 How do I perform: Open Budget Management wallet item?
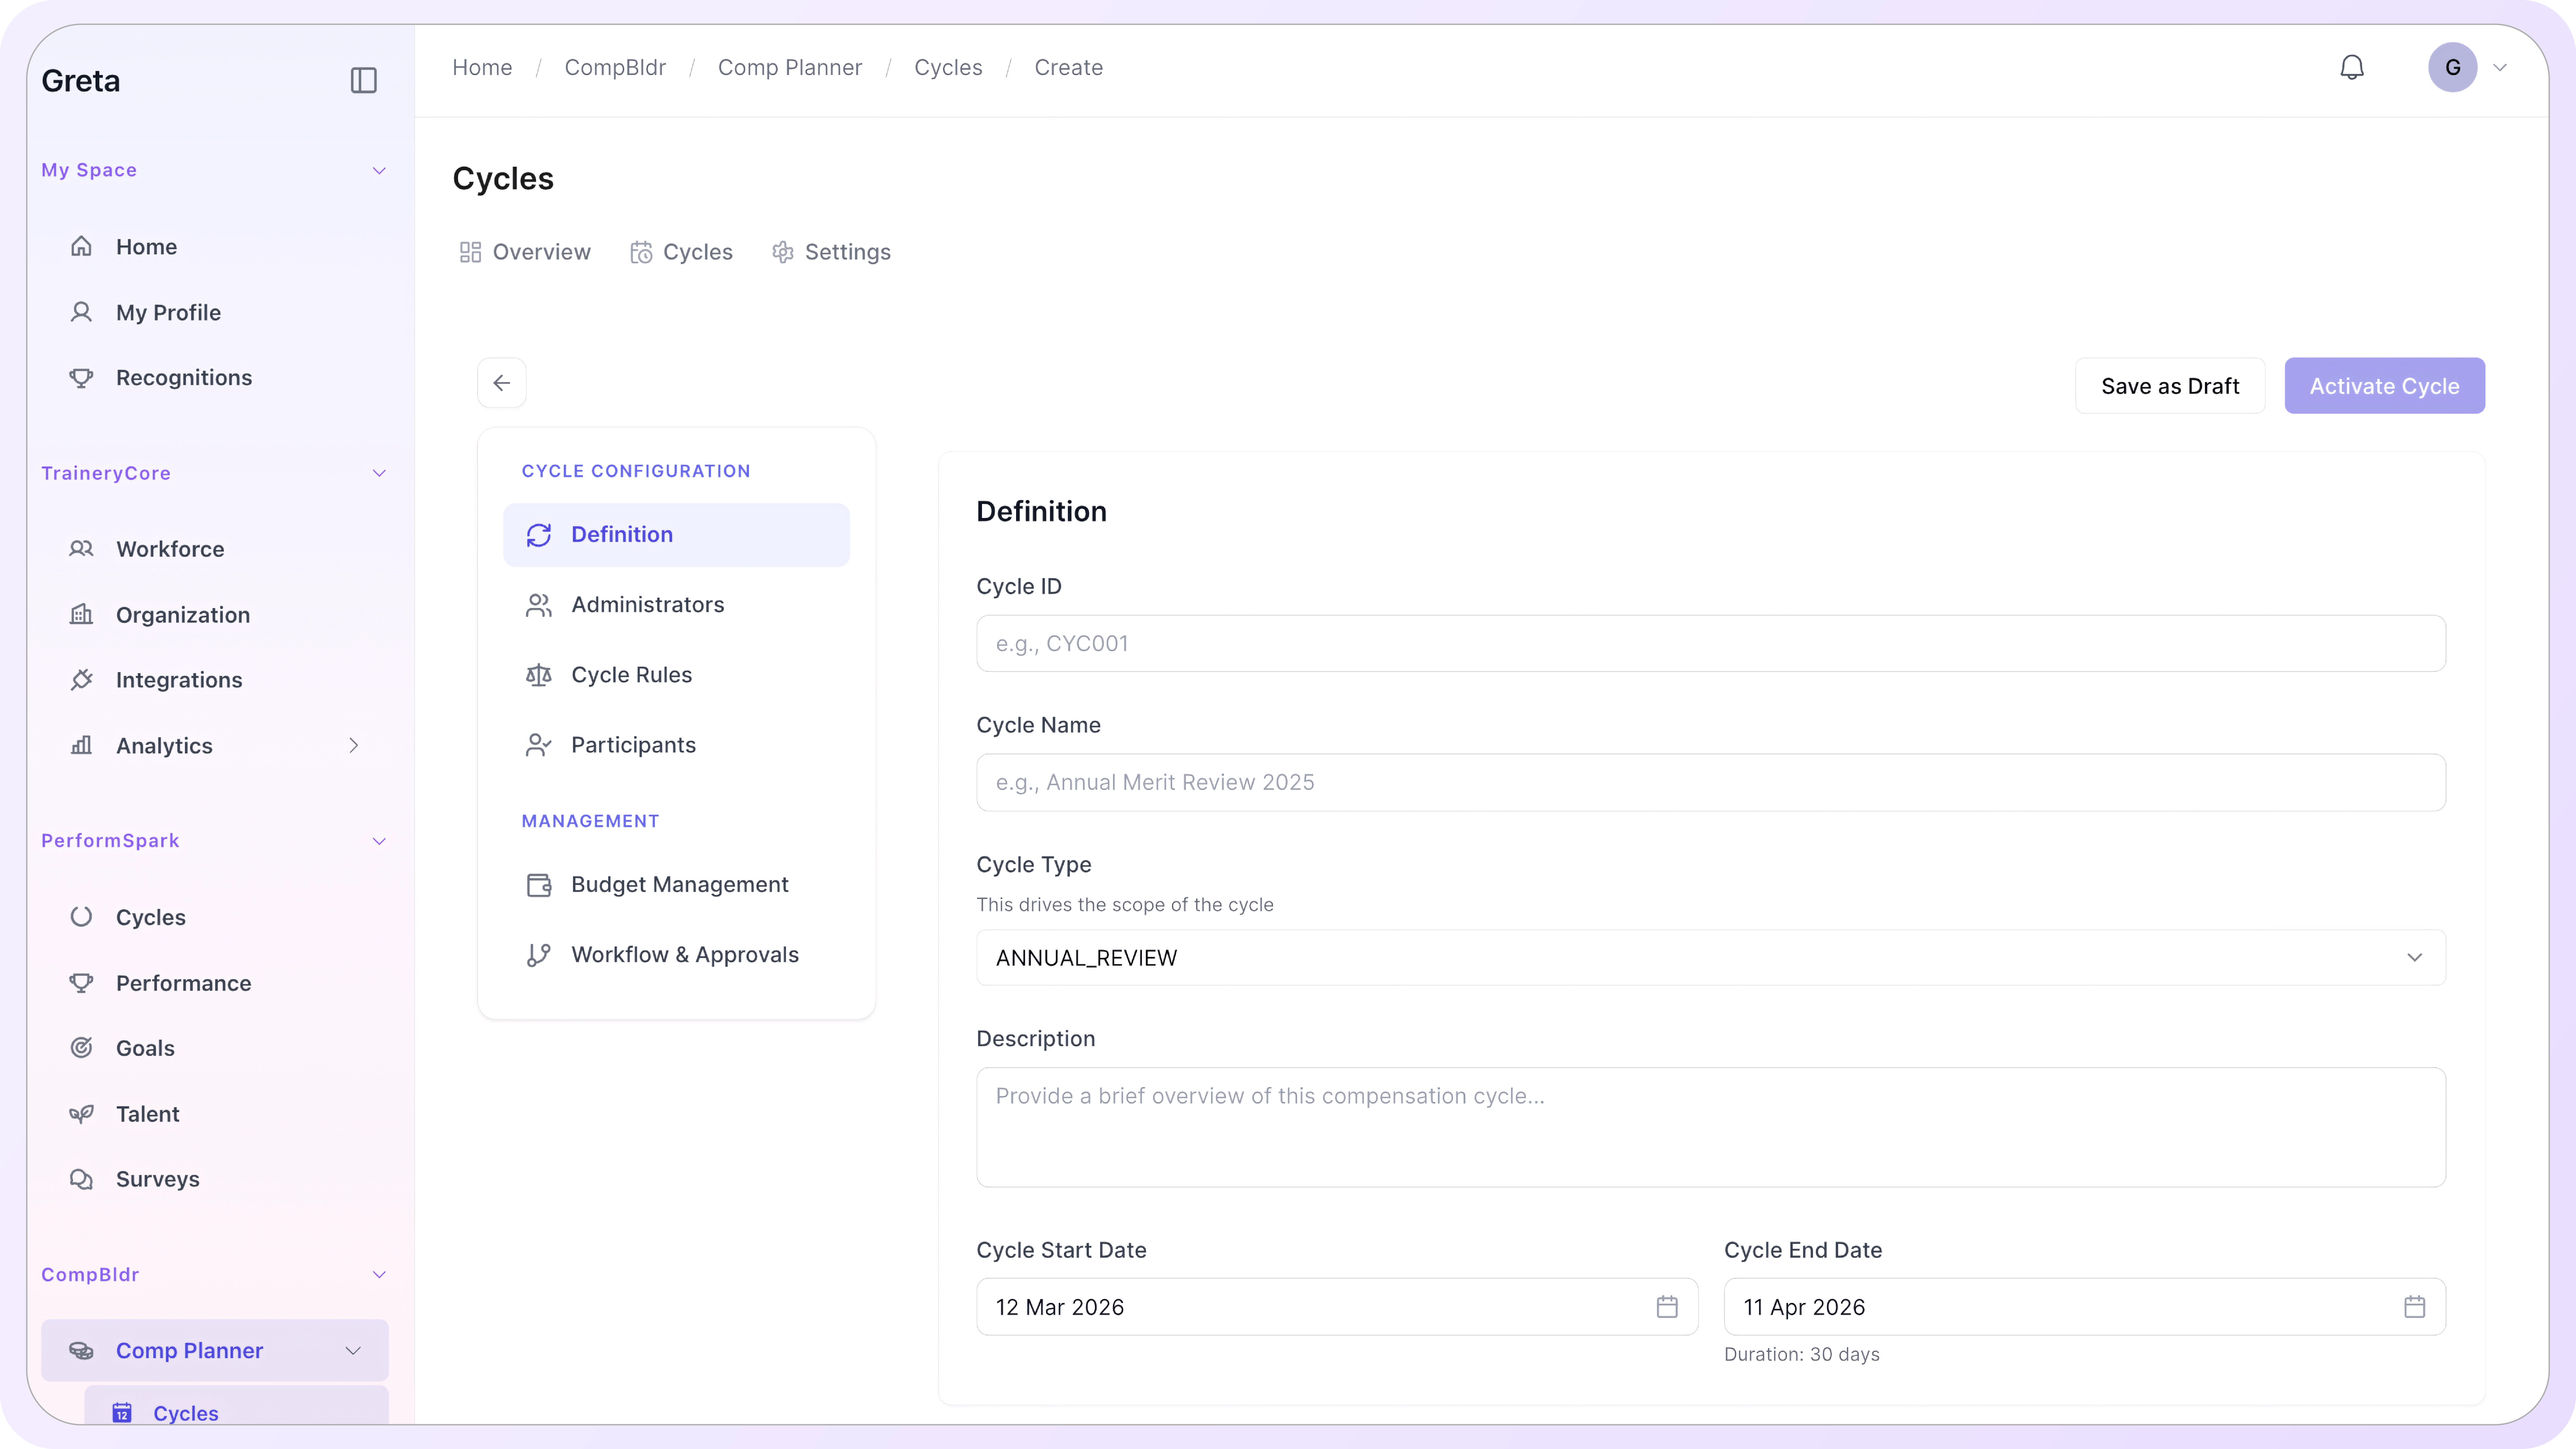pos(679,884)
